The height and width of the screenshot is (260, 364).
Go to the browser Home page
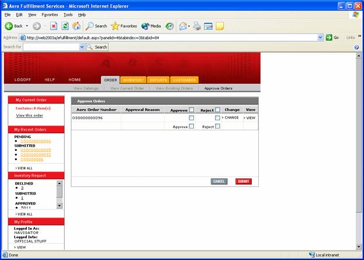(x=76, y=26)
